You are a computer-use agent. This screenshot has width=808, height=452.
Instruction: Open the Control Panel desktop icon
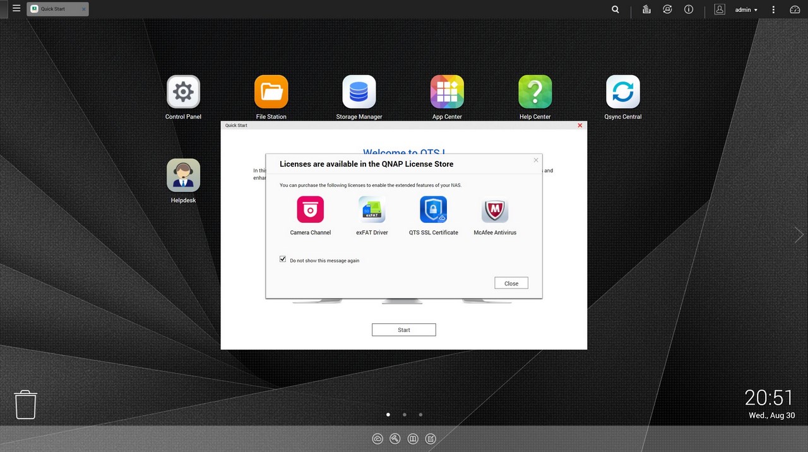point(183,92)
